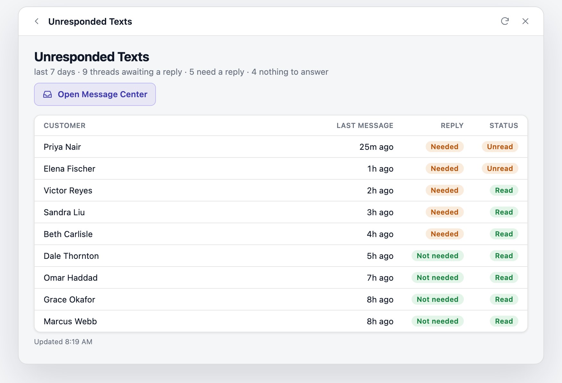The image size is (562, 383).
Task: Click the 4h ago timestamp for Beth Carlisle
Action: 380,234
